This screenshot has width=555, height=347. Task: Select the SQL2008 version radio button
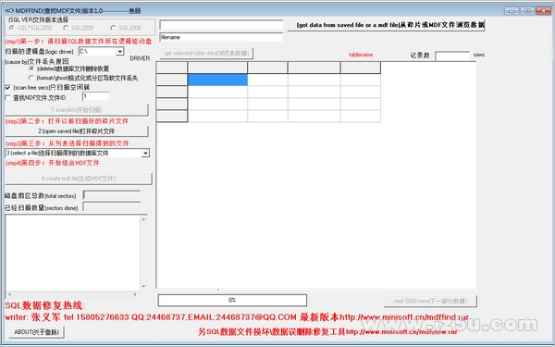(x=113, y=28)
